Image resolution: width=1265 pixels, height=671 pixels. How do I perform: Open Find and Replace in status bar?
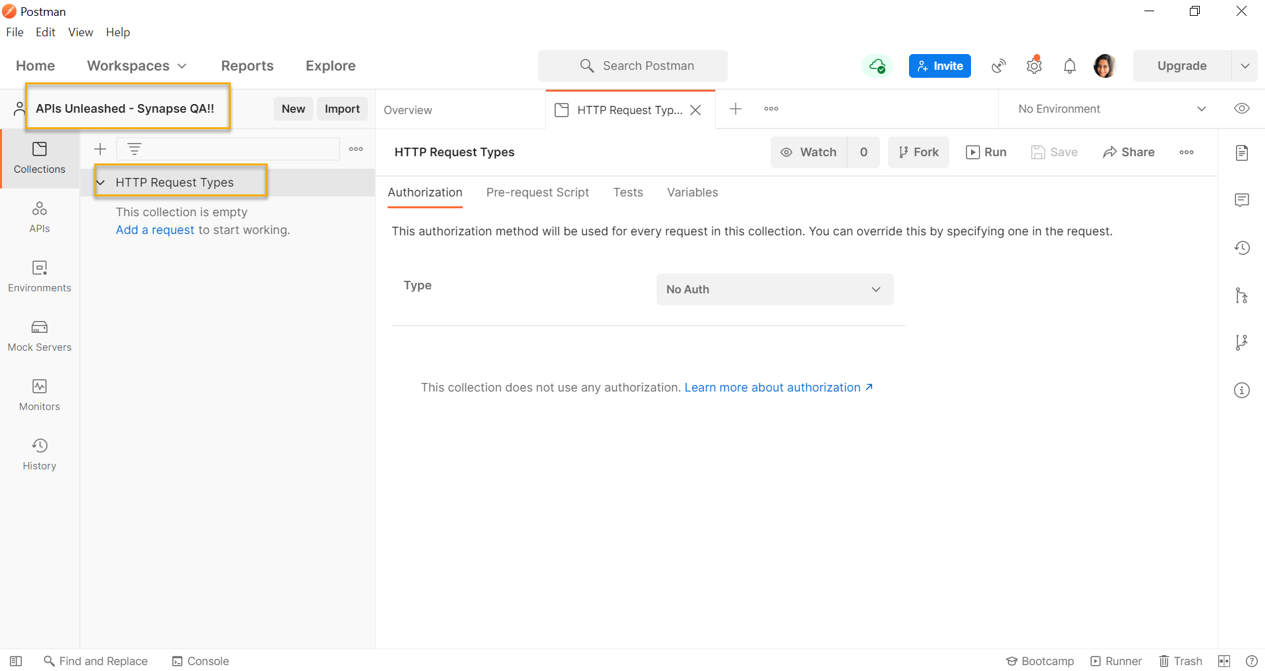tap(96, 661)
